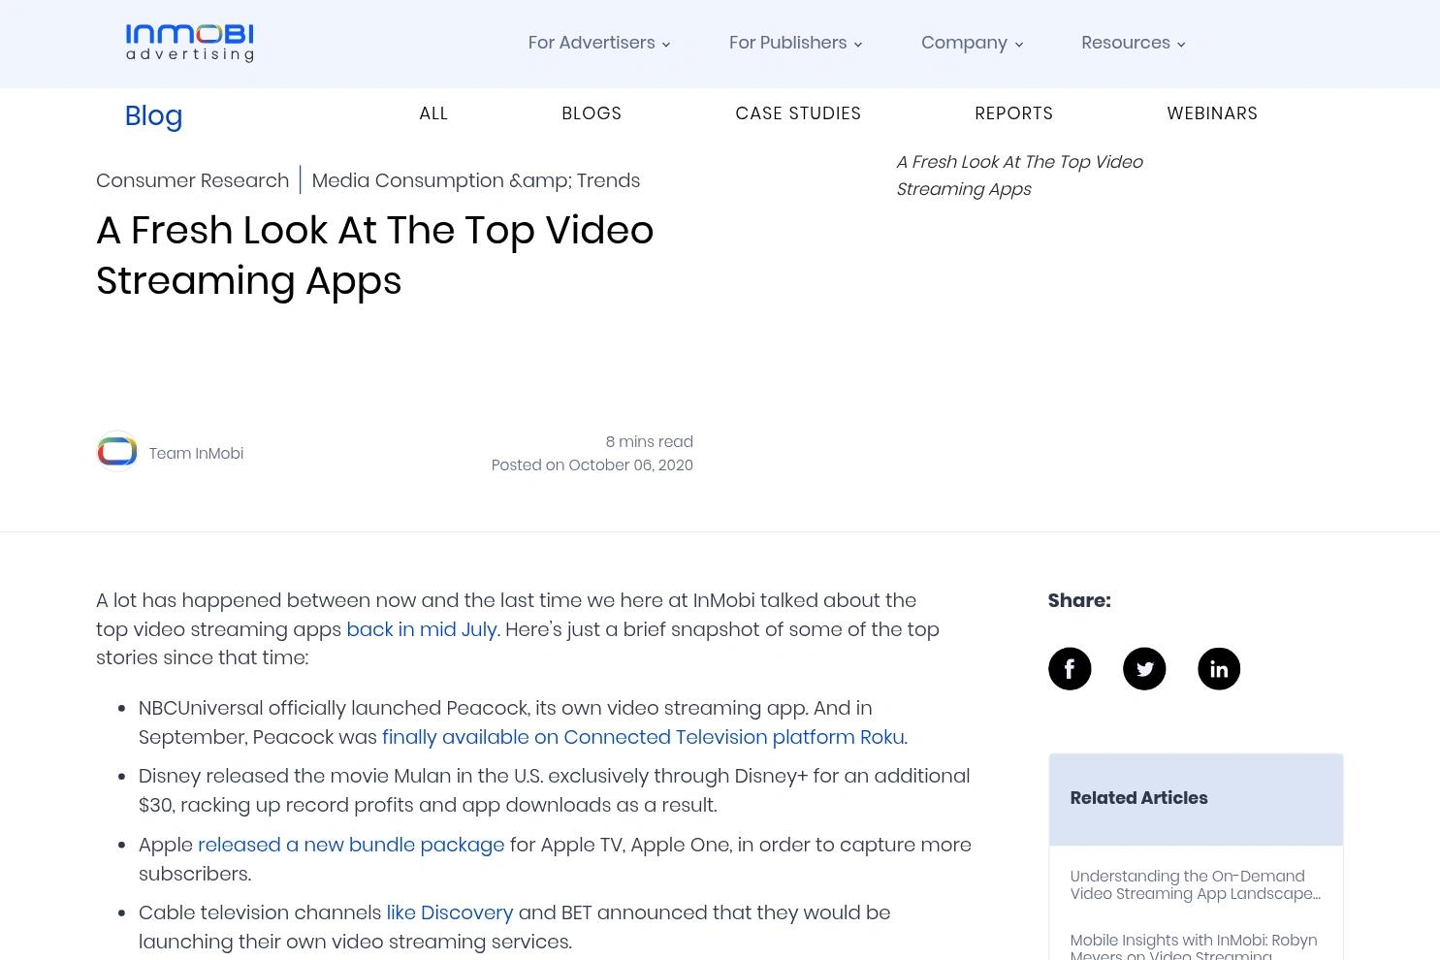Share article on LinkedIn

point(1219,669)
